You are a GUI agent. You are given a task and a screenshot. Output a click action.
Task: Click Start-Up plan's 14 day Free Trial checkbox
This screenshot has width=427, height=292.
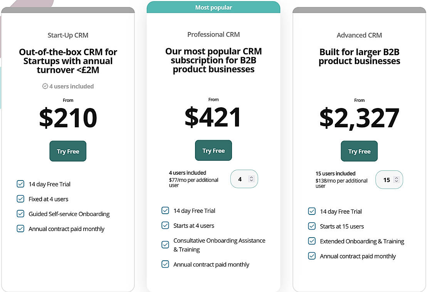tap(20, 184)
